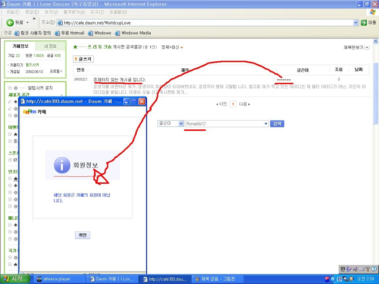The image size is (379, 284).
Task: Open the 즐겨찾기(A) menu
Action: coord(74,12)
